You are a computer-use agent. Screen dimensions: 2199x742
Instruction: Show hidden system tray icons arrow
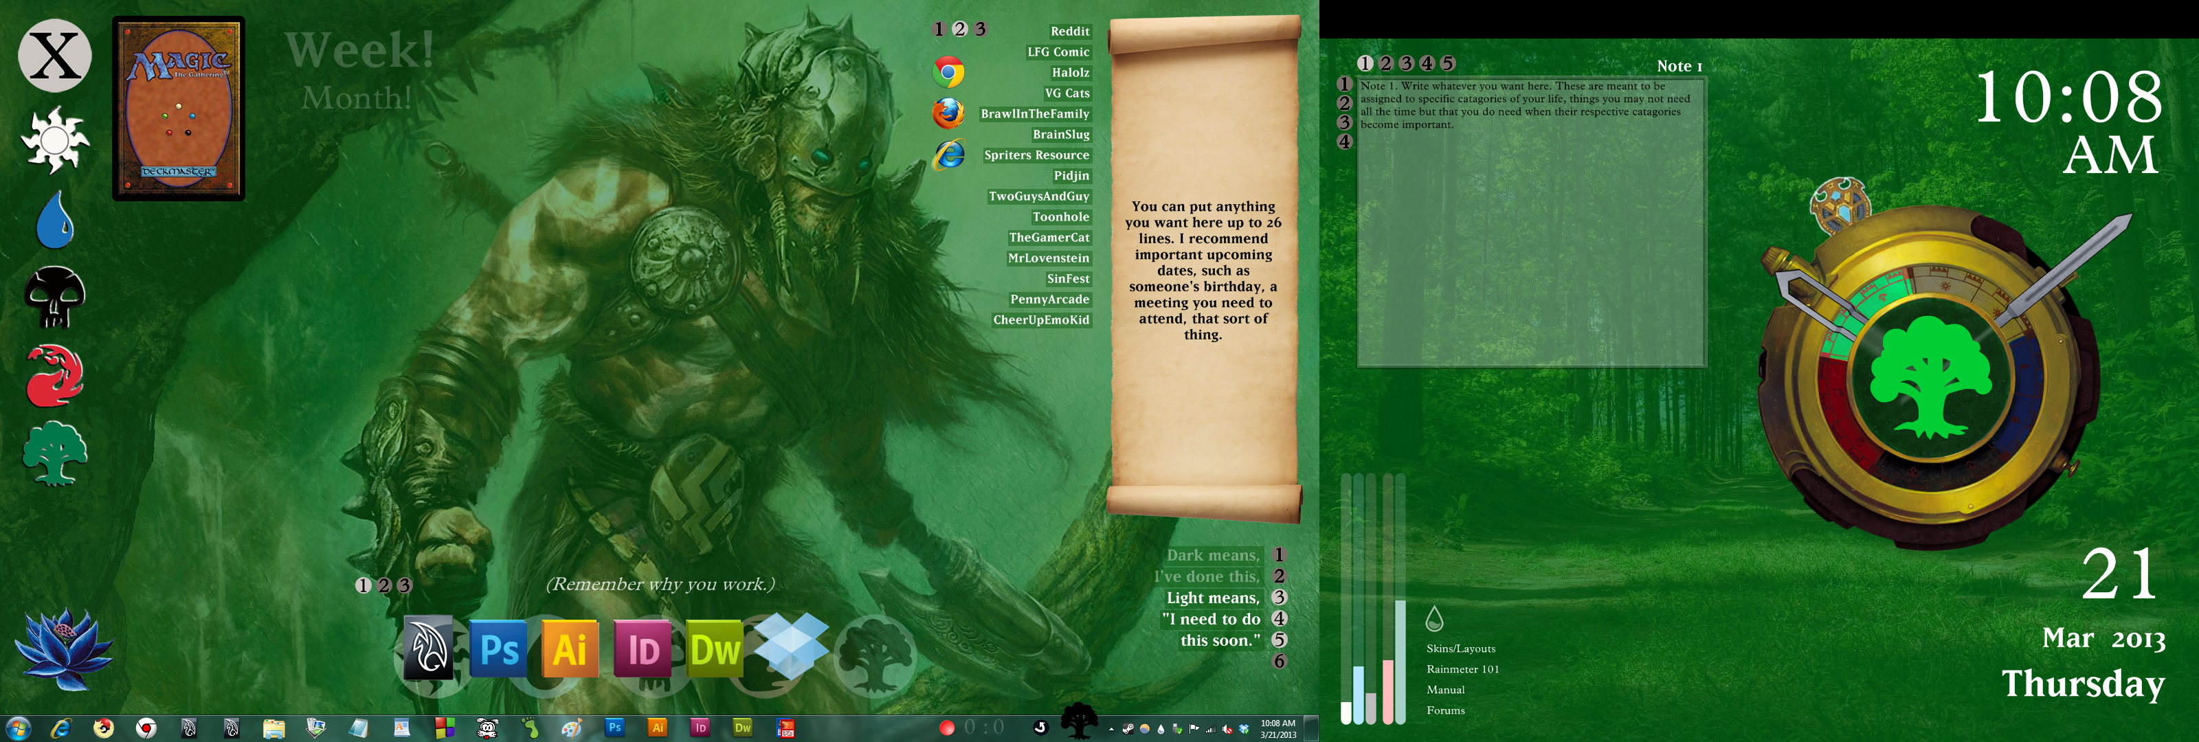point(1110,729)
